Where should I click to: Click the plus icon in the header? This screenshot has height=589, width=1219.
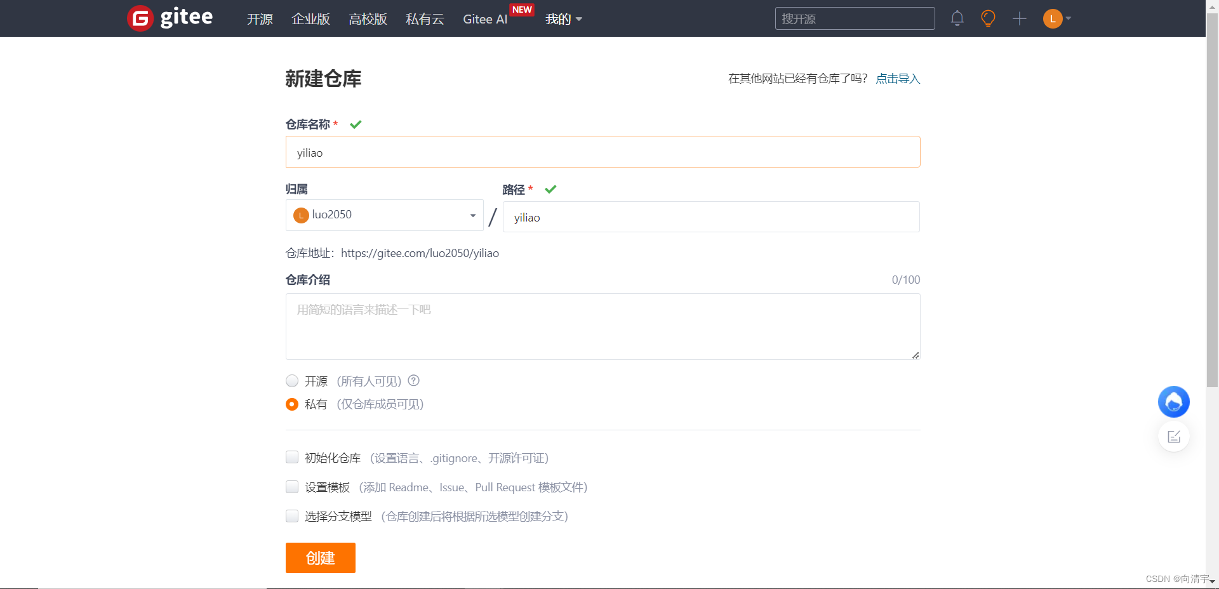(1020, 18)
